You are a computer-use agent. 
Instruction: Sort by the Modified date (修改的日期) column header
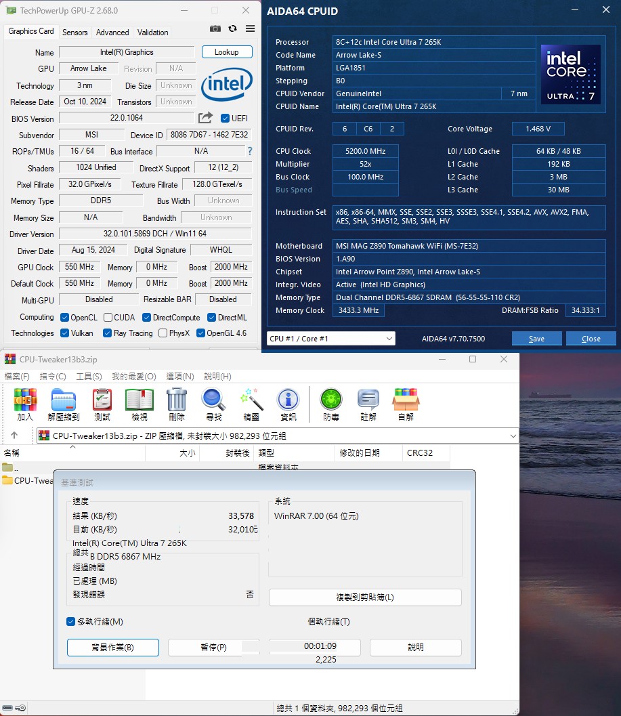(x=368, y=452)
